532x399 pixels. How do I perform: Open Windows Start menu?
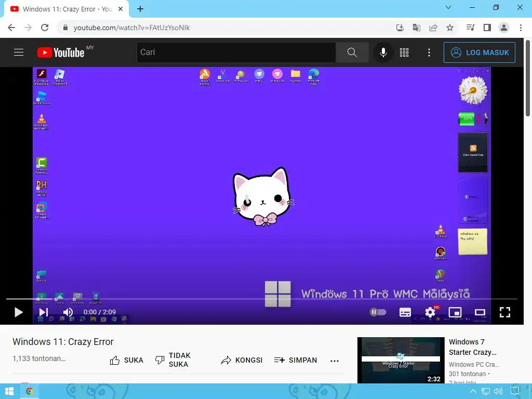tap(9, 391)
